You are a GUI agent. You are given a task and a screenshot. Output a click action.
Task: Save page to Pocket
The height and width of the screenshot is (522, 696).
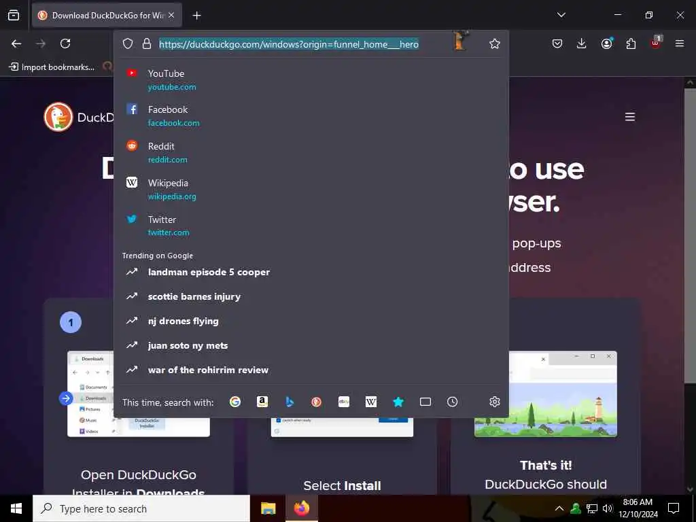point(557,43)
